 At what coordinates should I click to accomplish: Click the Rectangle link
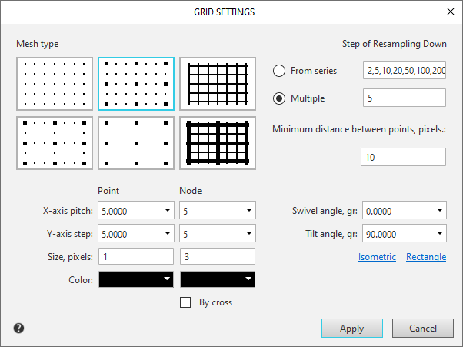pos(425,257)
